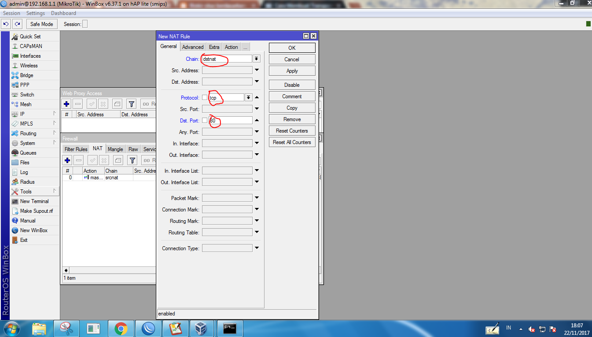Viewport: 592px width, 337px height.
Task: Expand the Src. Address field
Action: 257,70
